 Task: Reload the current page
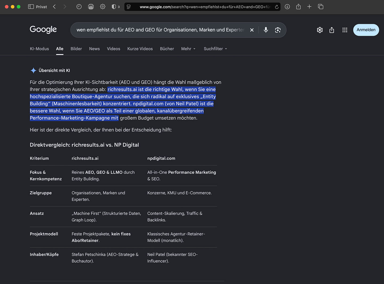[x=277, y=7]
